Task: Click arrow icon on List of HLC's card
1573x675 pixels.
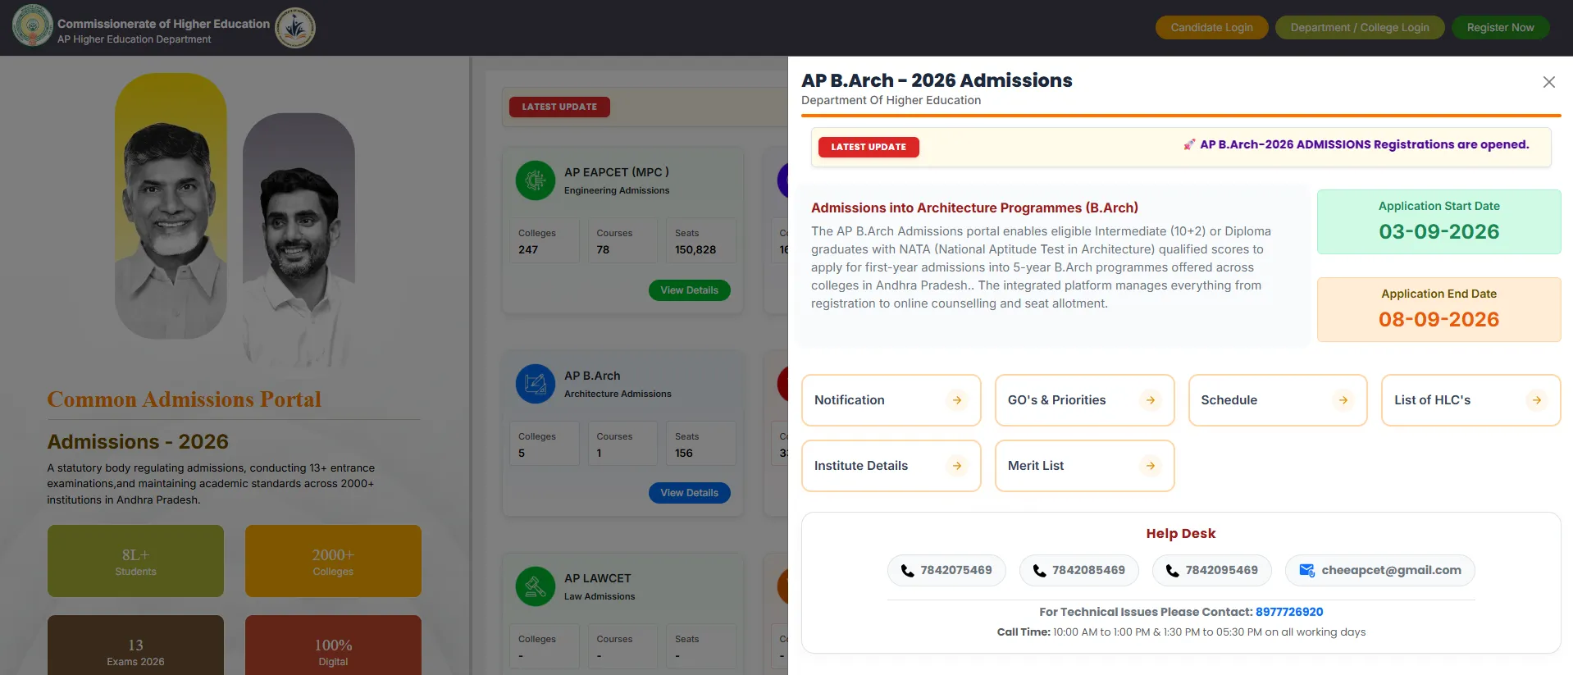Action: [1537, 400]
